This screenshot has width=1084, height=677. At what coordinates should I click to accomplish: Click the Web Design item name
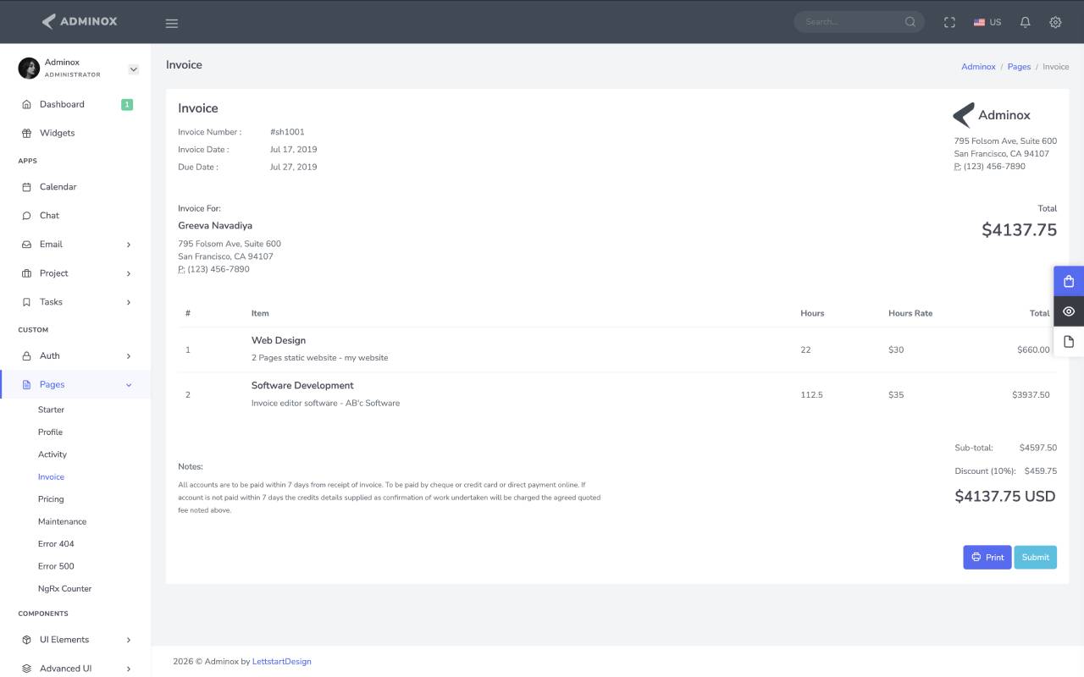click(279, 340)
